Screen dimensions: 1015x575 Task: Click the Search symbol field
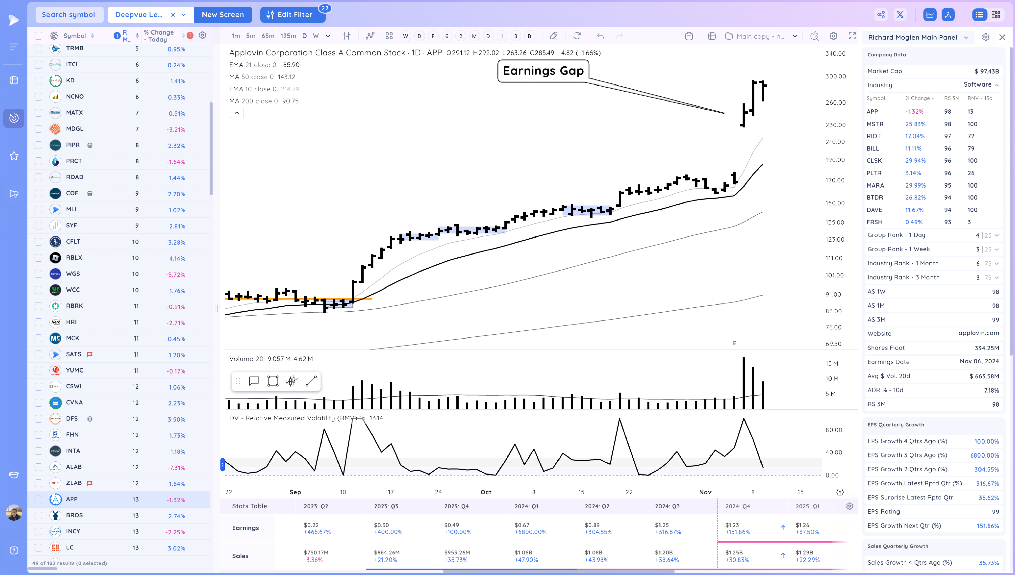point(69,15)
